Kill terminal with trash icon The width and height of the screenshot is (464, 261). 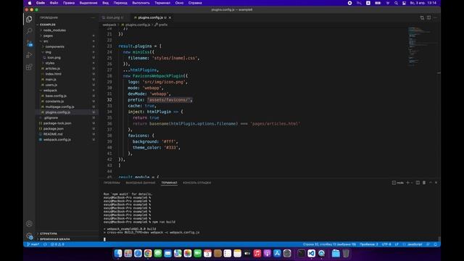point(423,183)
